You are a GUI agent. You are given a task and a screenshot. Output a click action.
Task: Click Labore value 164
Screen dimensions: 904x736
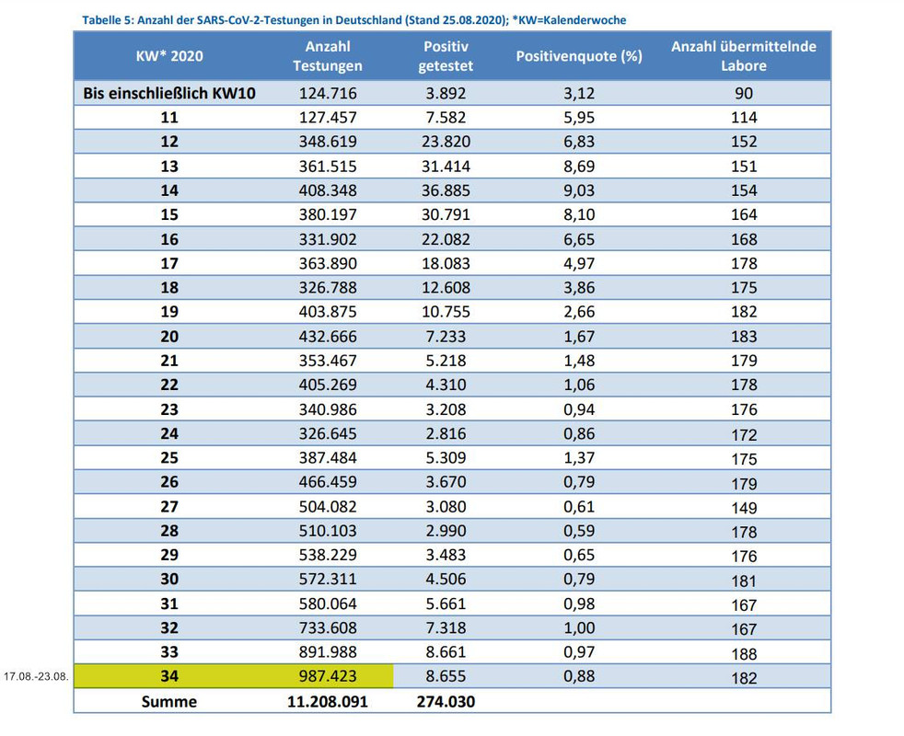(744, 215)
